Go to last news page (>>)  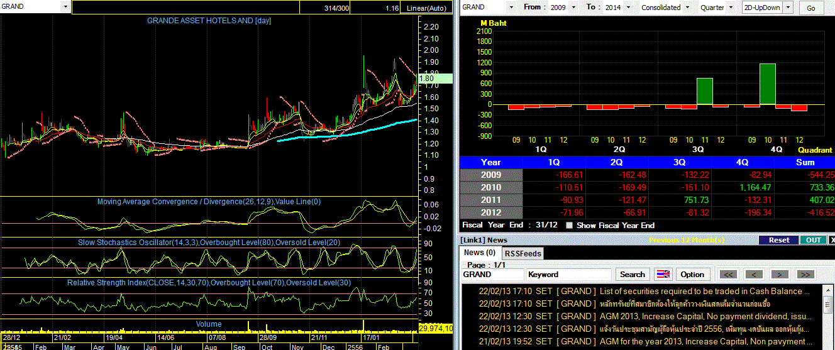[x=805, y=275]
